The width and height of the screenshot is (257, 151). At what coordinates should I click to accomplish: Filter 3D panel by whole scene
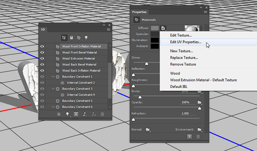point(64,38)
